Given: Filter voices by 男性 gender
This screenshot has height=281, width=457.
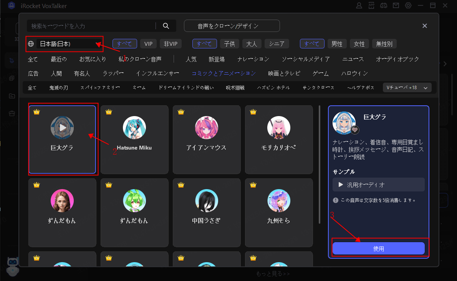Looking at the screenshot, I should (337, 44).
